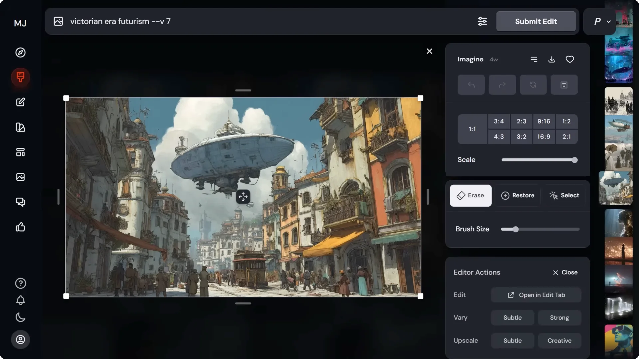Image resolution: width=639 pixels, height=359 pixels.
Task: Open the Chat panel from the sidebar
Action: tap(20, 202)
